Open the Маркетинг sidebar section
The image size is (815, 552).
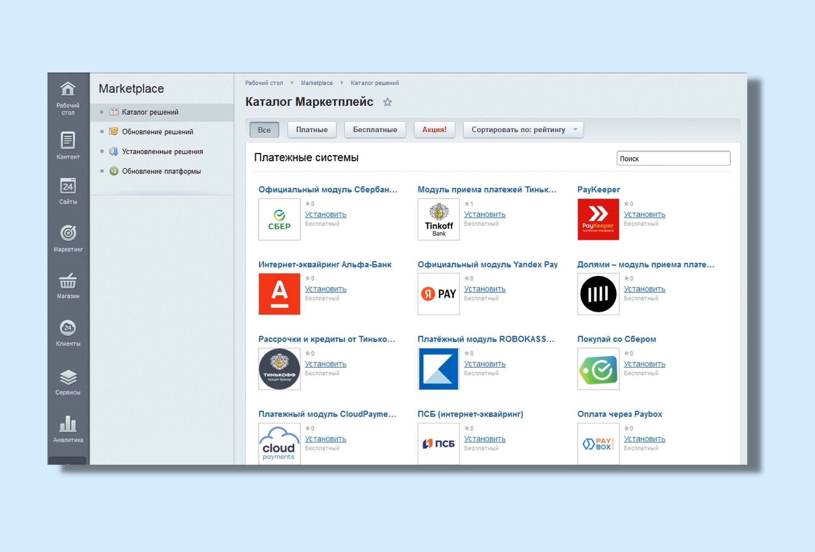68,239
